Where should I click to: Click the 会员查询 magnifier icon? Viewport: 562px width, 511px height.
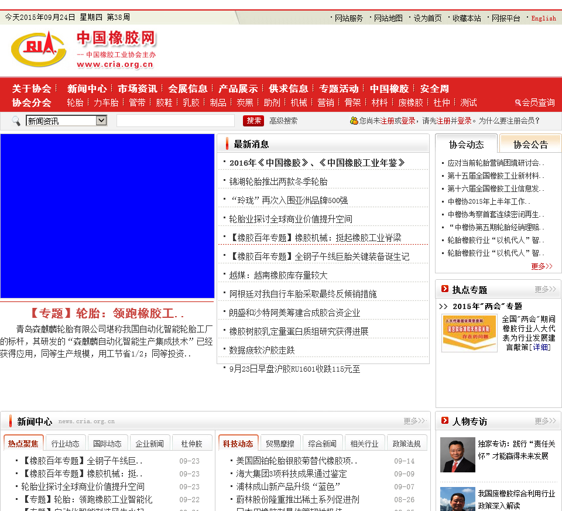click(x=518, y=102)
